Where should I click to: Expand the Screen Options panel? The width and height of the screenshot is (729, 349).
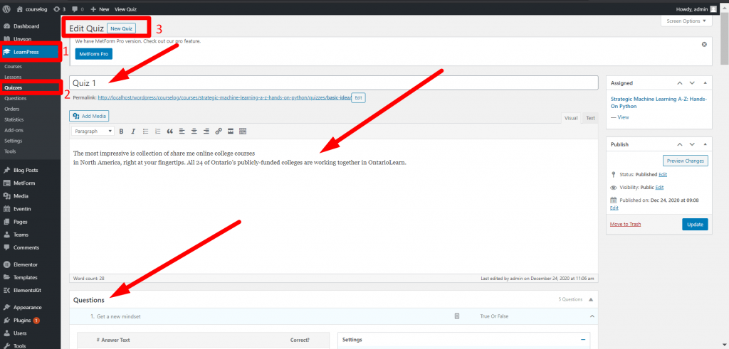click(686, 21)
